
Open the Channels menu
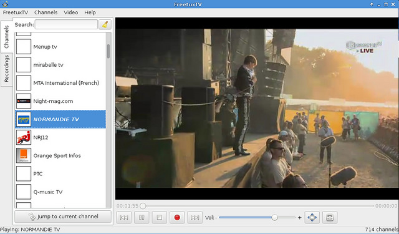pyautogui.click(x=46, y=12)
